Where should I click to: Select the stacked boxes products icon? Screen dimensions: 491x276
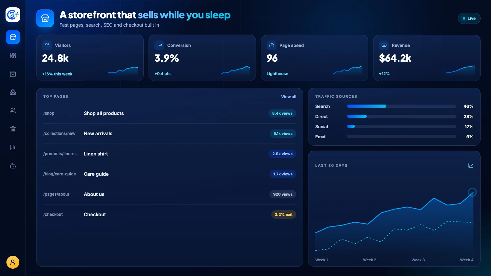point(13,92)
